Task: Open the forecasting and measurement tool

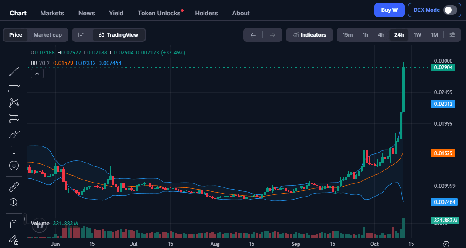Action: pos(14,119)
